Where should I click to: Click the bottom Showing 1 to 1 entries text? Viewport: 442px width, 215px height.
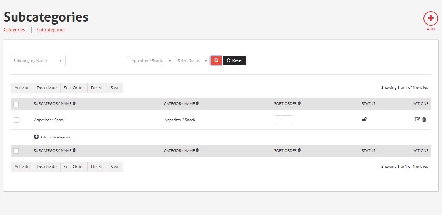405,167
